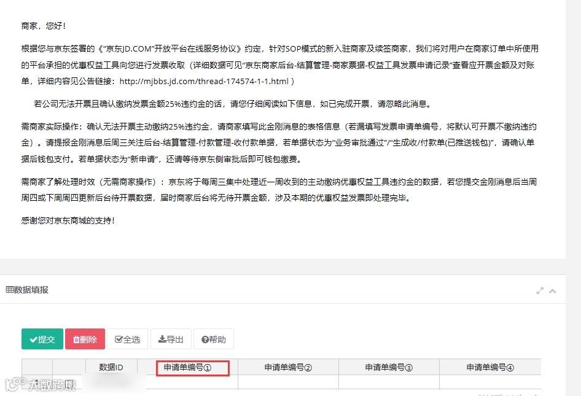The height and width of the screenshot is (396, 581).
Task: Click the 申请单编号④ column header
Action: (x=490, y=367)
